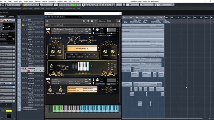This screenshot has height=120, width=214.
Task: Toggle the Noise switch in Accordions panel
Action: tap(51, 66)
